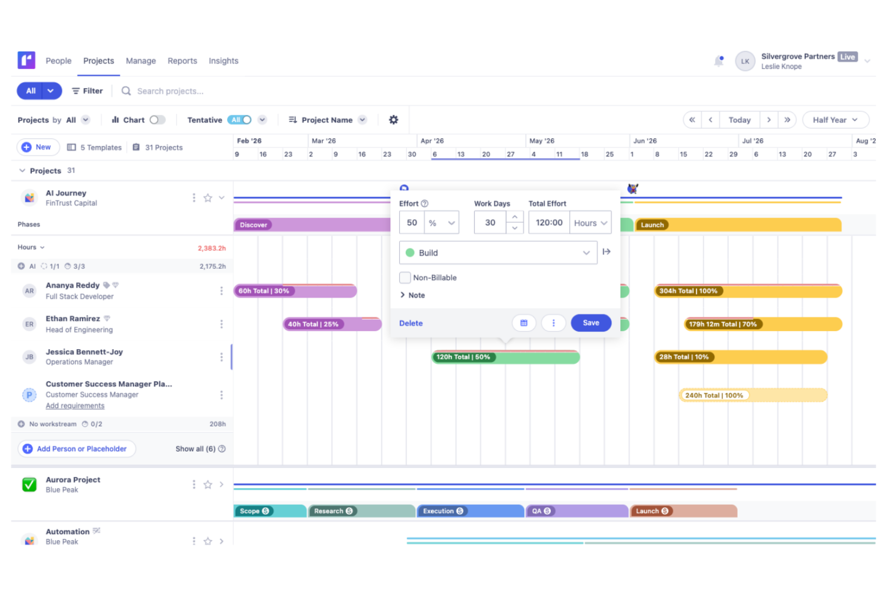This screenshot has height=591, width=887.
Task: Star the AI Journey project
Action: coord(207,198)
